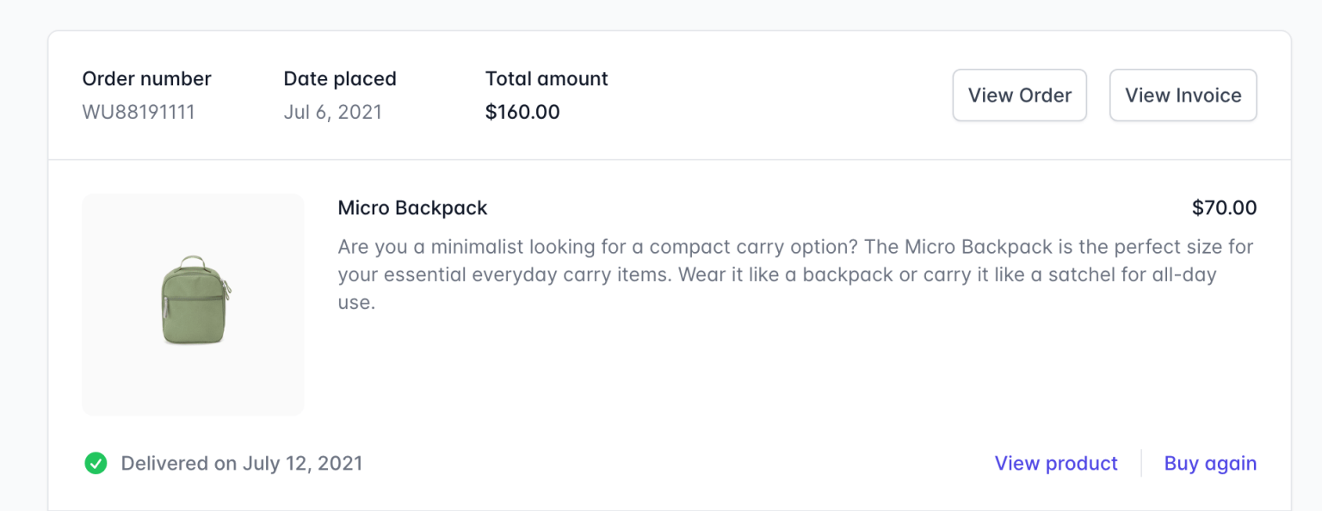Open the Micro Backpack product thumbnail
The height and width of the screenshot is (511, 1322).
coord(194,305)
